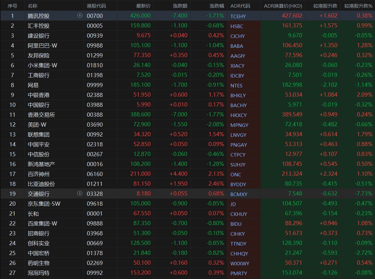375x279 pixels.
Task: Click ADR code NTES
Action: (236, 85)
